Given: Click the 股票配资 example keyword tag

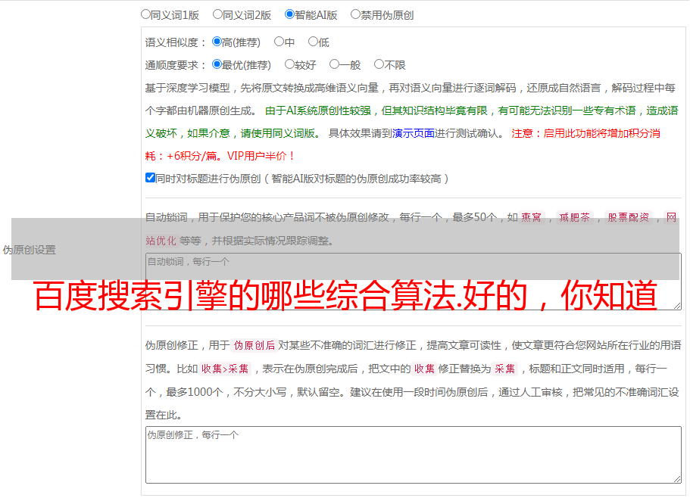Looking at the screenshot, I should (x=629, y=217).
